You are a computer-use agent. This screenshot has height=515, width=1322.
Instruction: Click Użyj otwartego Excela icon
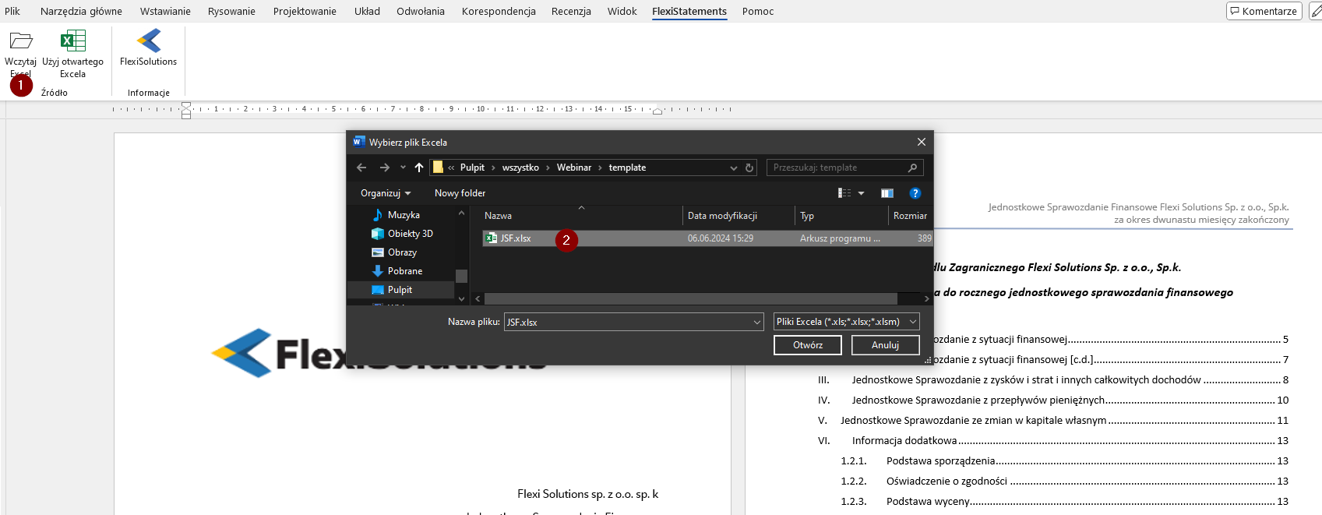pyautogui.click(x=72, y=41)
